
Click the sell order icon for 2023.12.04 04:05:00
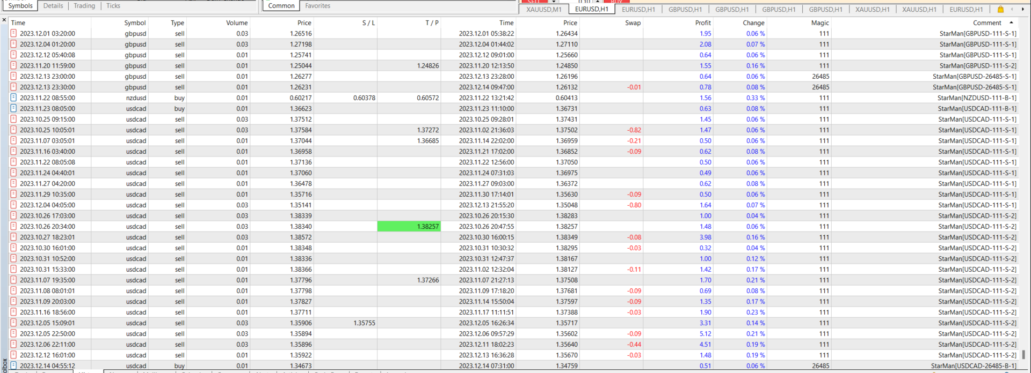13,205
